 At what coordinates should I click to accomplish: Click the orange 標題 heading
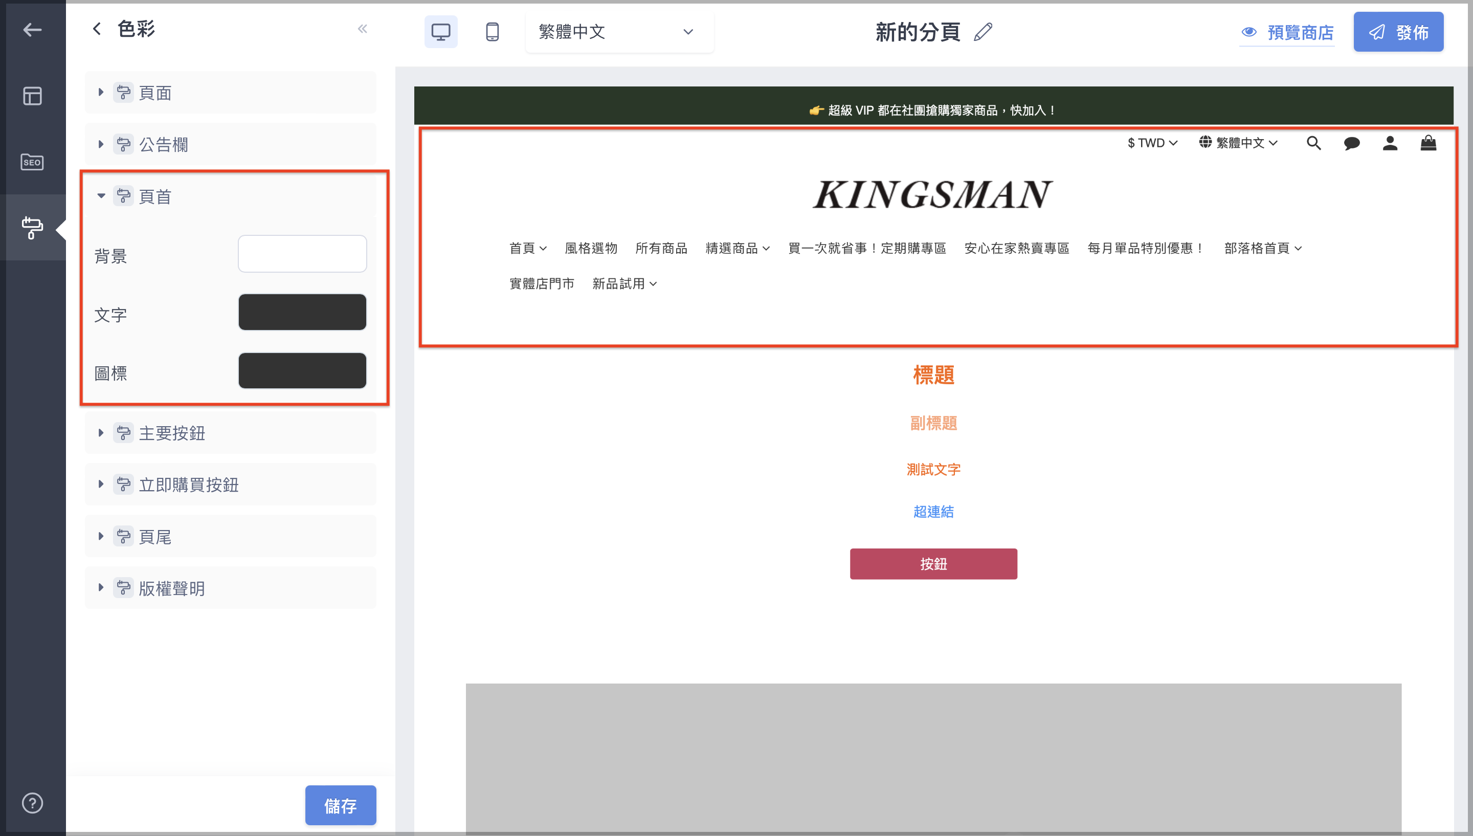933,375
